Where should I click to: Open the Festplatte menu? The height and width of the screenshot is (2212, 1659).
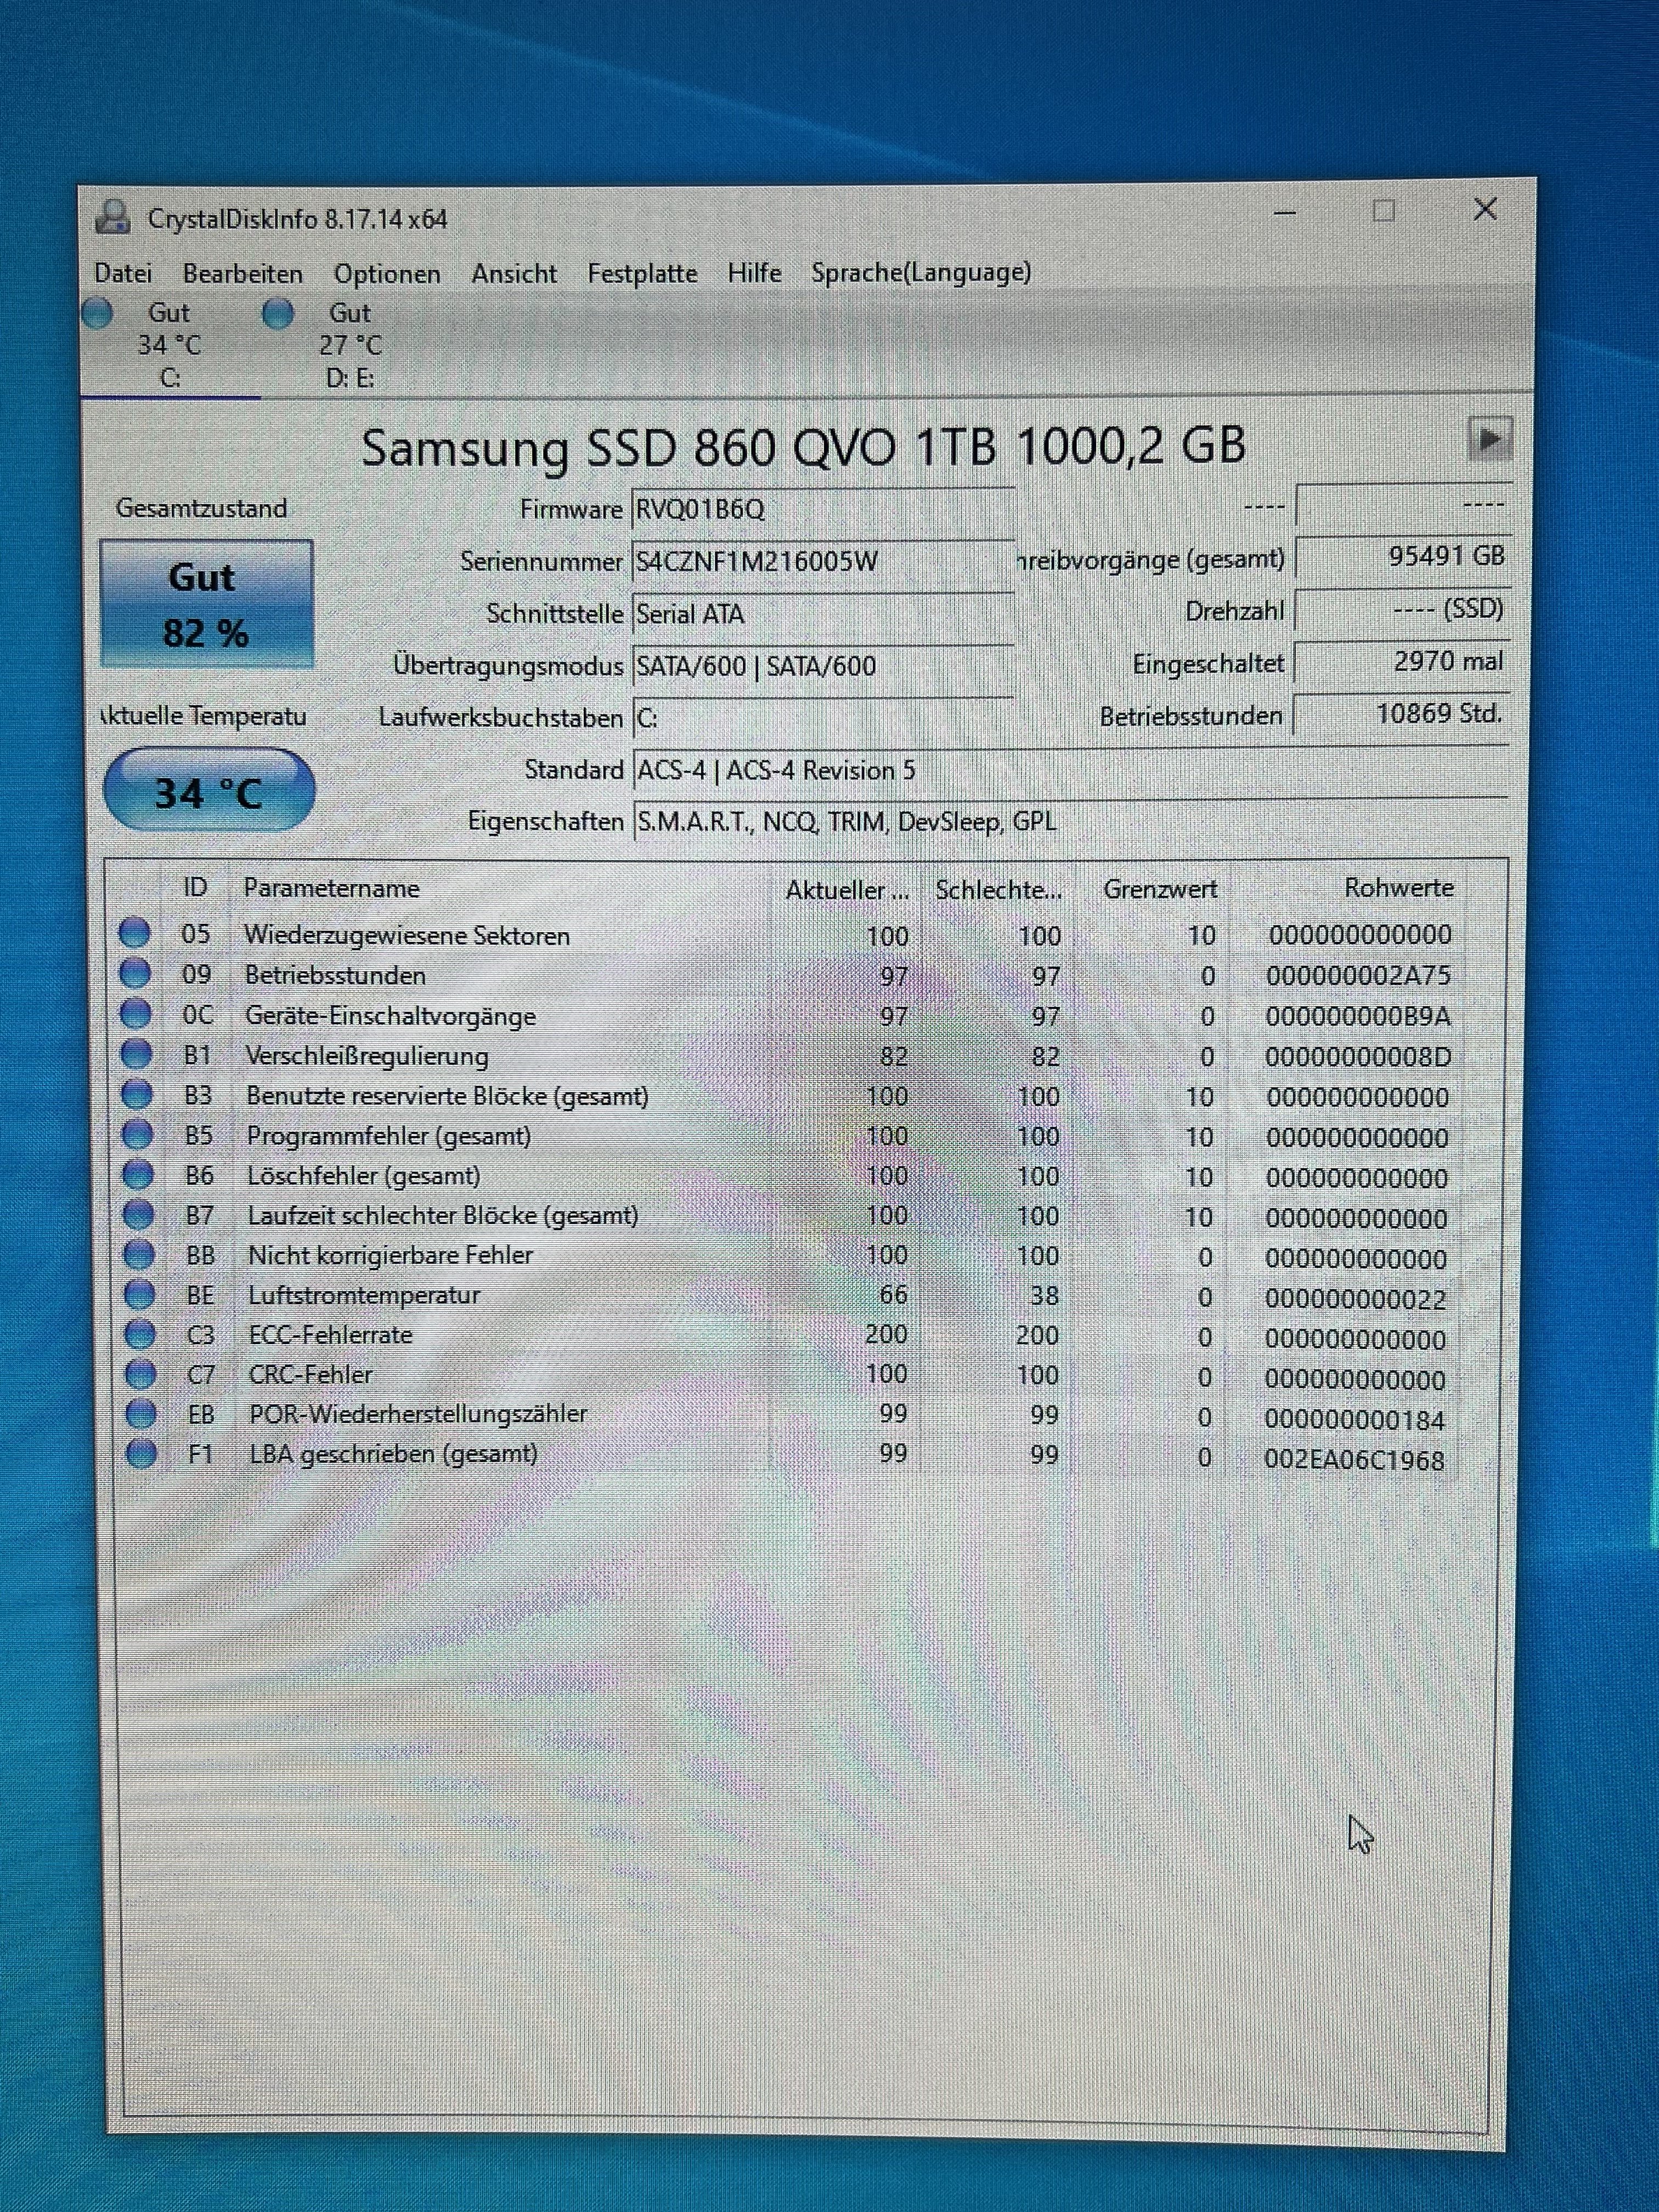tap(642, 273)
